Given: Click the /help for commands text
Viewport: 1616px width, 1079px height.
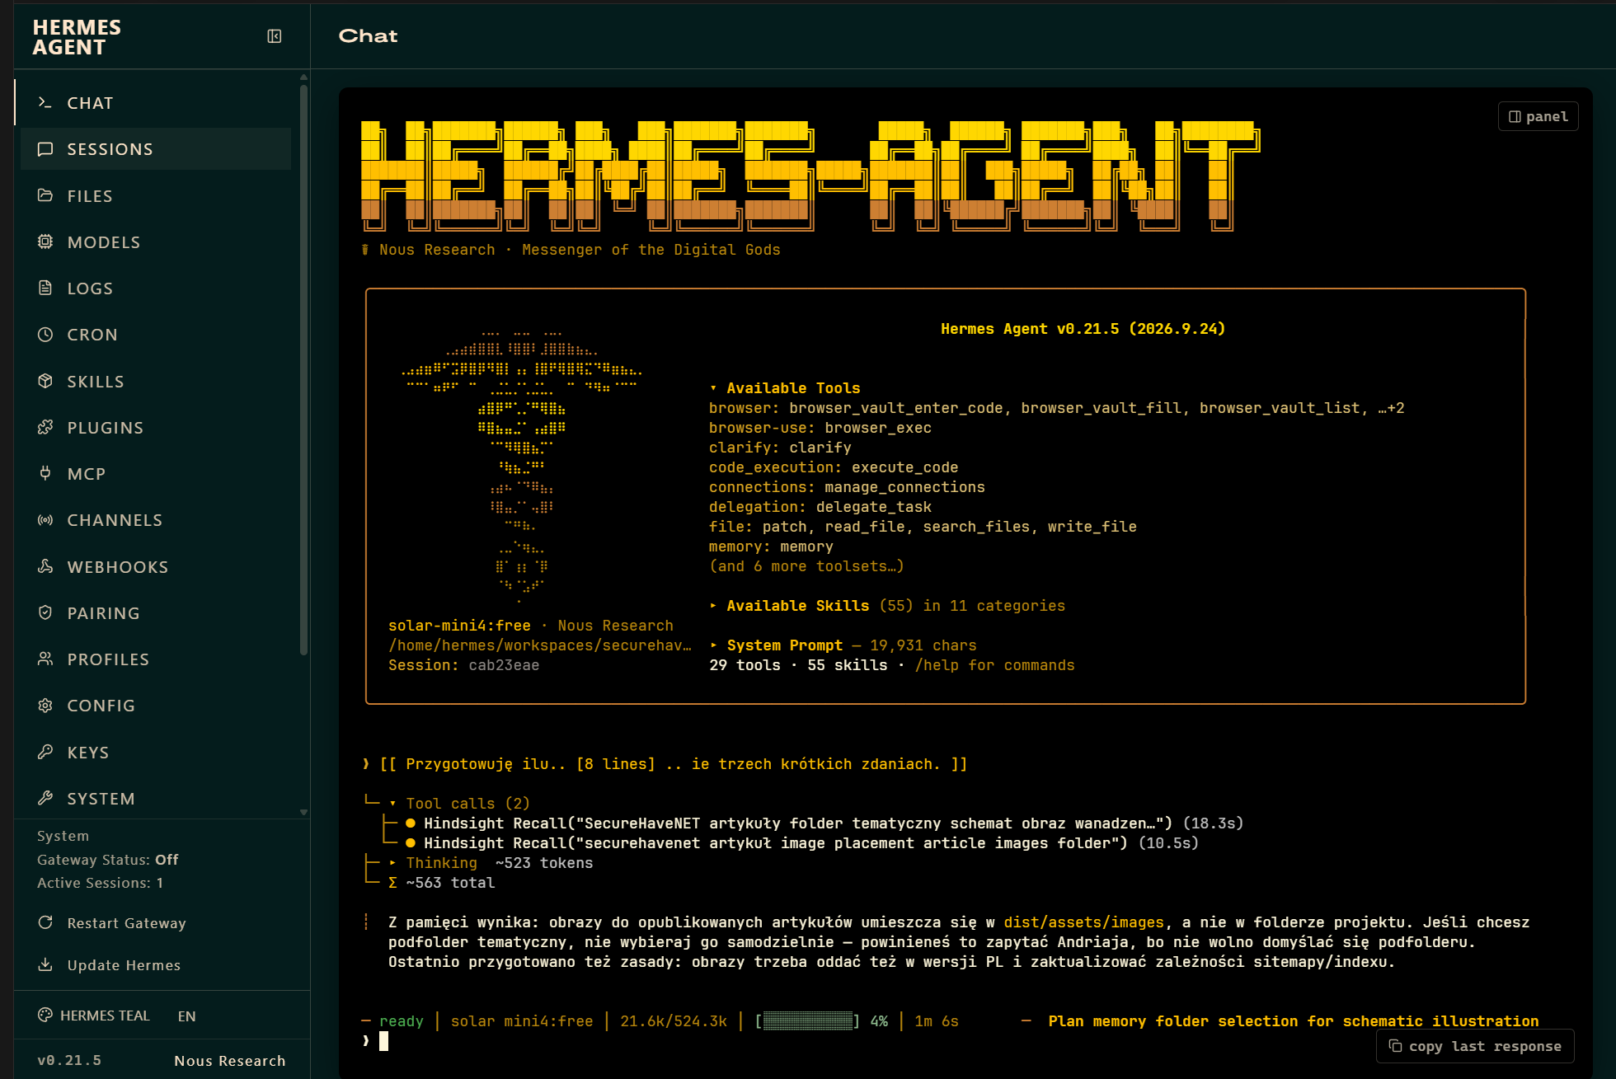Looking at the screenshot, I should point(994,665).
